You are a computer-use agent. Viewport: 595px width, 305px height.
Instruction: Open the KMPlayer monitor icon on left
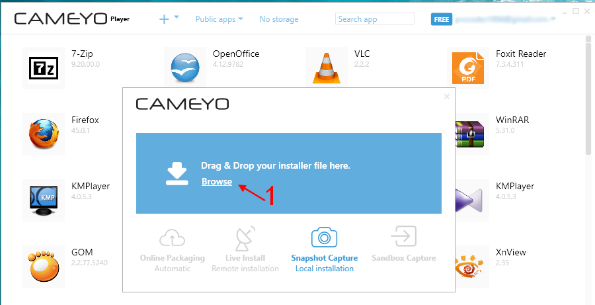44,200
